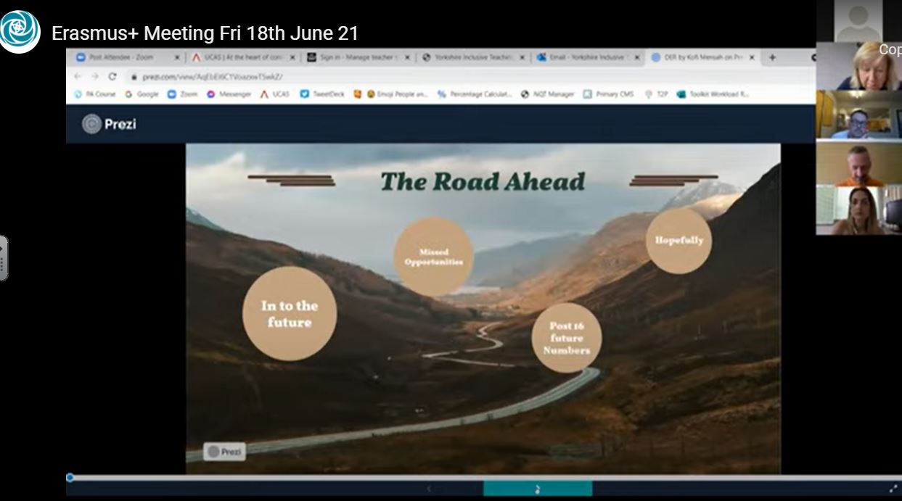This screenshot has height=501, width=902.
Task: Go back with browser back arrow
Action: (x=78, y=76)
